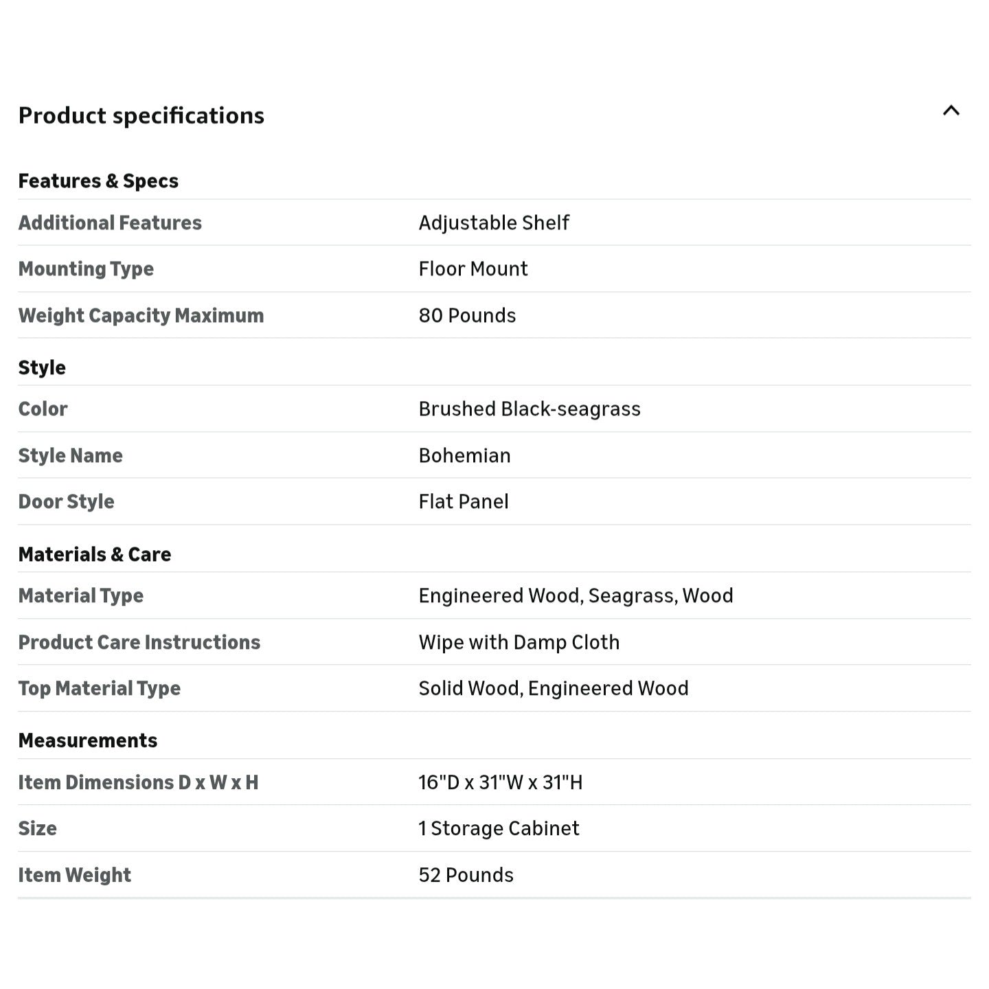Click the Item Weight 52 Pounds value
The width and height of the screenshot is (989, 989).
[466, 875]
